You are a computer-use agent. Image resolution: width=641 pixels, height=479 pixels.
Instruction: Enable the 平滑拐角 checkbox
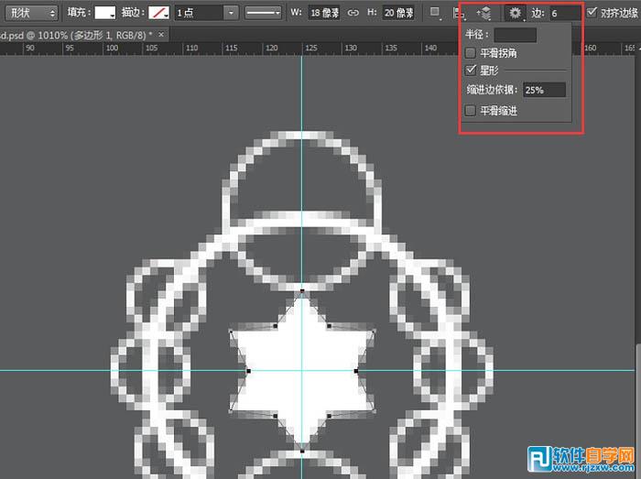pyautogui.click(x=471, y=53)
